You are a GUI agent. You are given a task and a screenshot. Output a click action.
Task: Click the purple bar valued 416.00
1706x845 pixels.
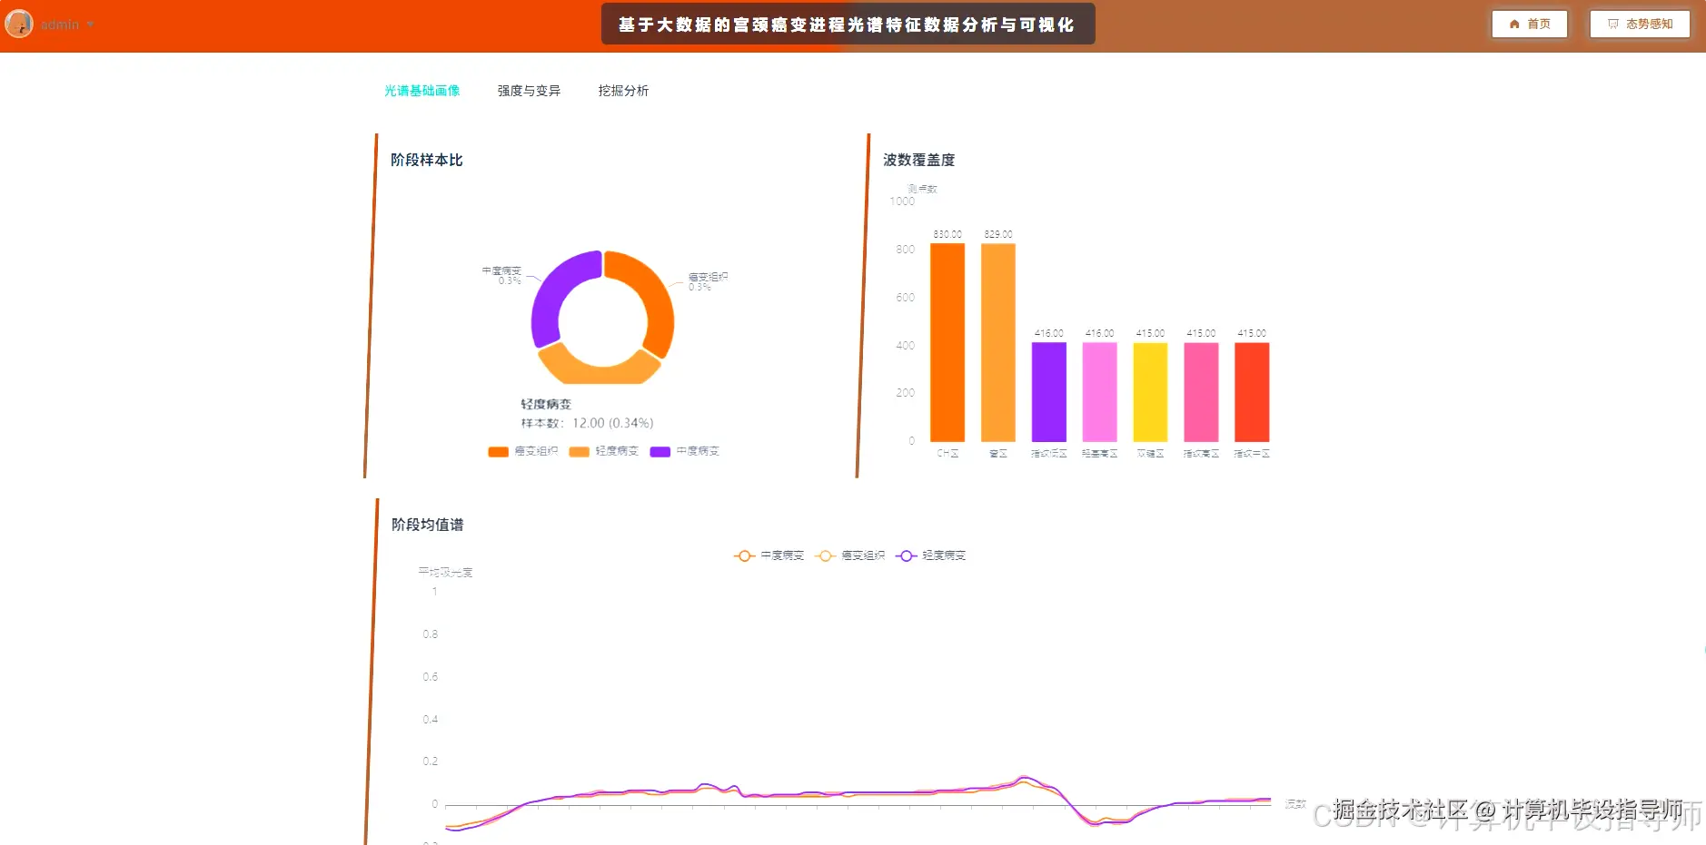click(1049, 392)
